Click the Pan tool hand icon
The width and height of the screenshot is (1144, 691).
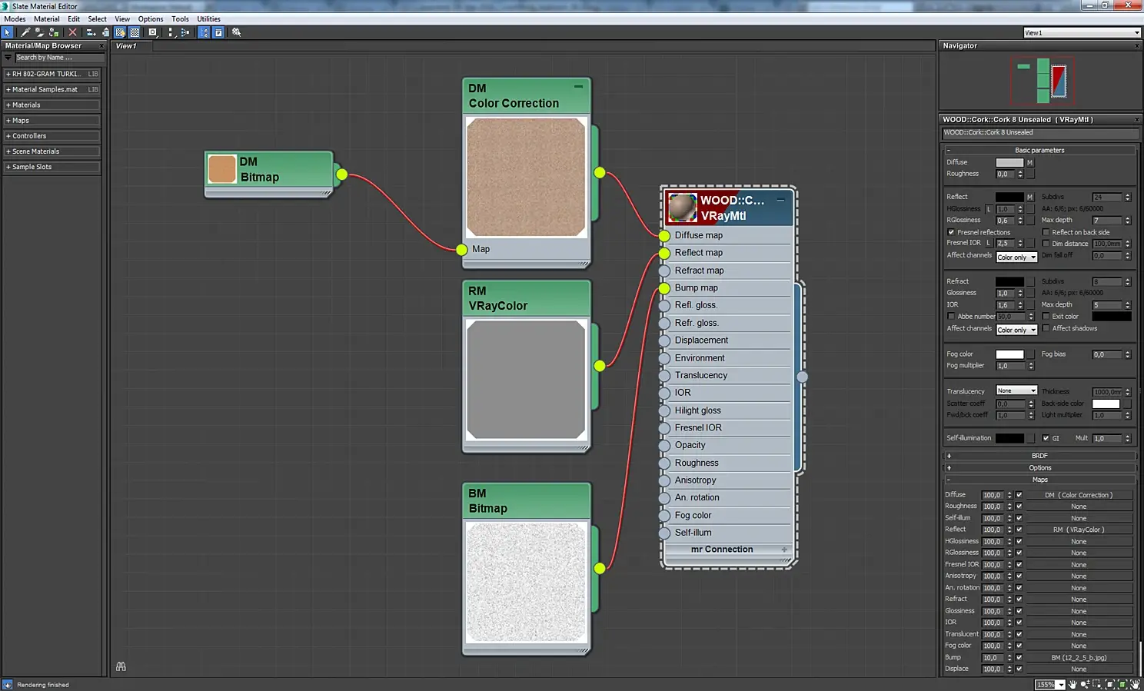(x=1072, y=684)
